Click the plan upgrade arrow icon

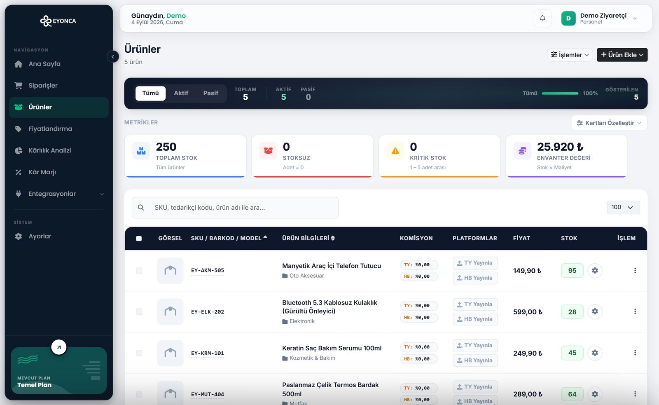coord(59,347)
